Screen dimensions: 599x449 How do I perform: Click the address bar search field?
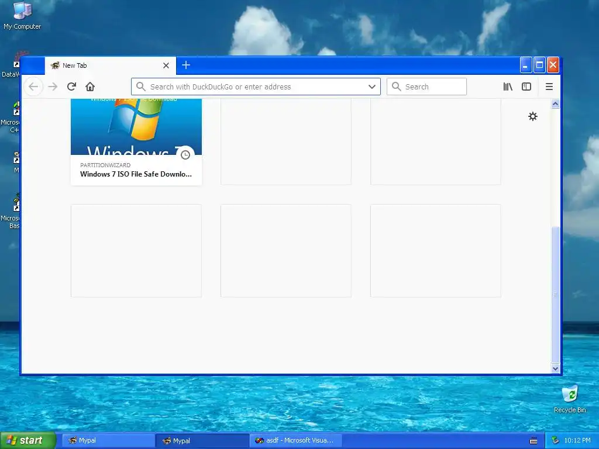256,87
